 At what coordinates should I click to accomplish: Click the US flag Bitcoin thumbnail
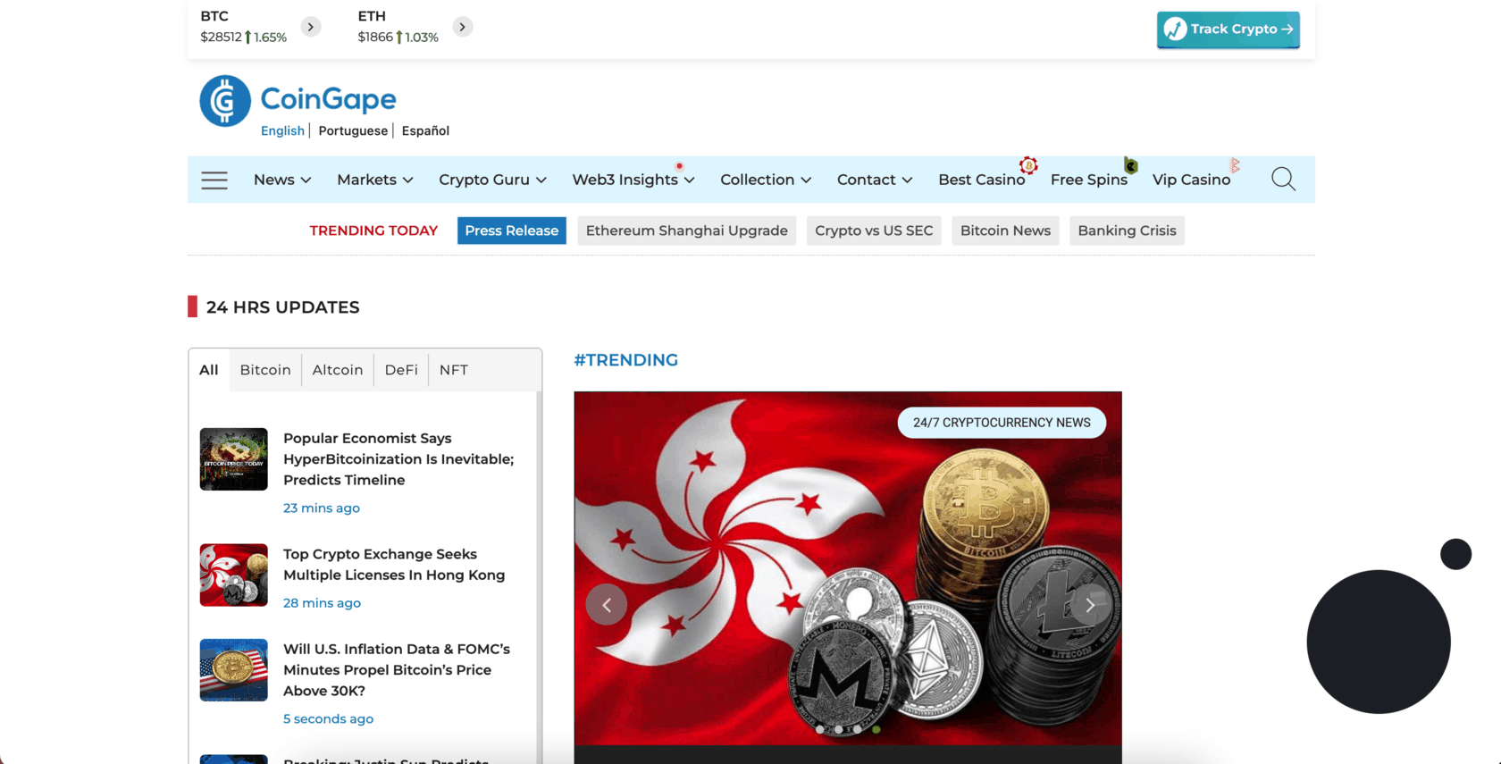pos(234,670)
